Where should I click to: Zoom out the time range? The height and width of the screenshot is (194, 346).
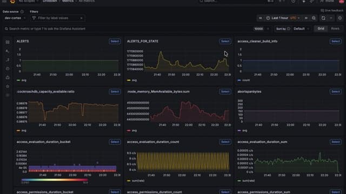pyautogui.click(x=314, y=18)
